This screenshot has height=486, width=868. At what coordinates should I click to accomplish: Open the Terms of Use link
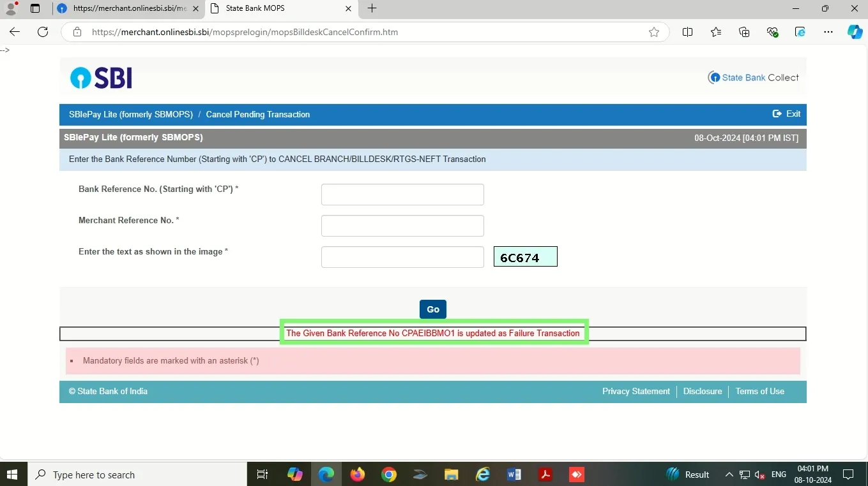click(x=760, y=392)
